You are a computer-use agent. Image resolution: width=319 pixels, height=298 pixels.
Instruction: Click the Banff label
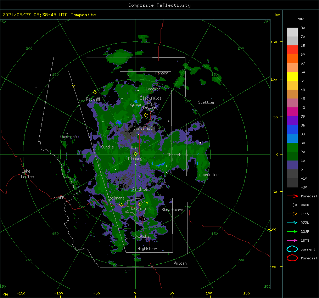coord(58,197)
